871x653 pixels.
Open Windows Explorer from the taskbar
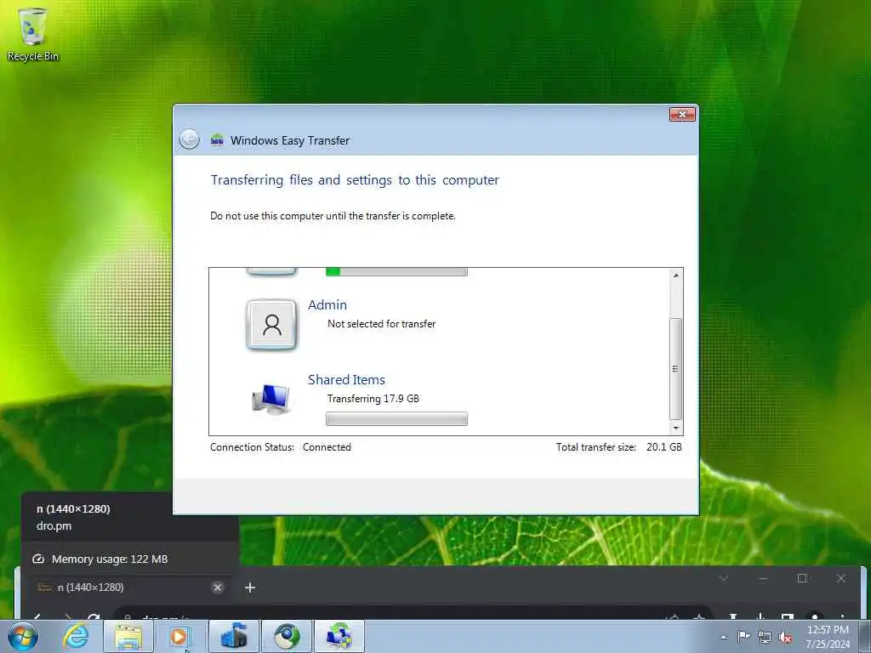[x=128, y=636]
